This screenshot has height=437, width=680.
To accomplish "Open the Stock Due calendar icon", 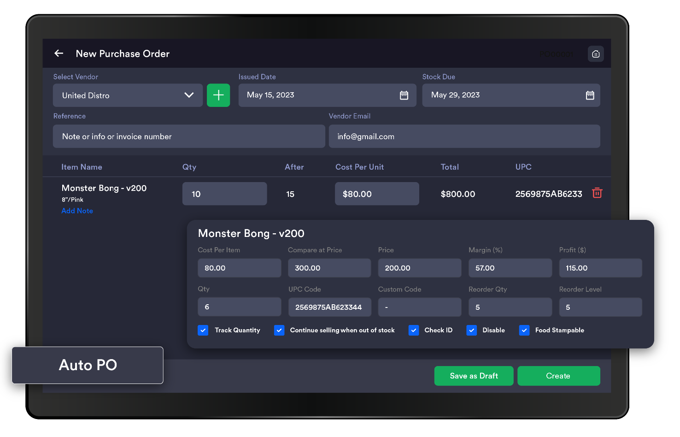I will coord(590,95).
